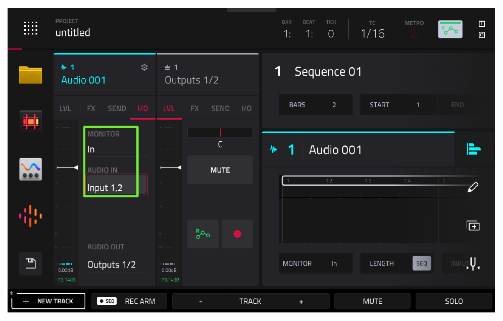Click the NEW TRACK button

point(48,301)
